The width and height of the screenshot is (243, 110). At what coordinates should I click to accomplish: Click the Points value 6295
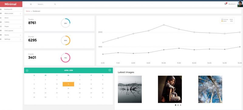[x=33, y=40]
